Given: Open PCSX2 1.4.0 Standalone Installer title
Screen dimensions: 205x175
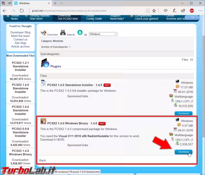Looking at the screenshot, I should tap(75, 85).
